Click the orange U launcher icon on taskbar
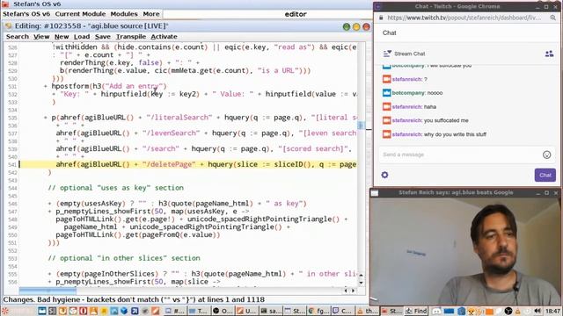The image size is (563, 316). pos(62,311)
